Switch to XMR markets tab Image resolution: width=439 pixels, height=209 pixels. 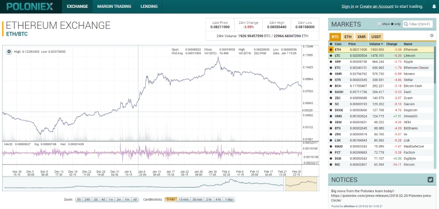[x=361, y=37]
